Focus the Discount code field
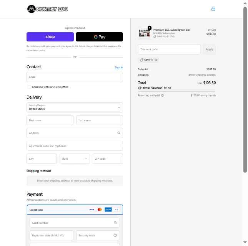This screenshot has width=248, height=246. coord(169,50)
